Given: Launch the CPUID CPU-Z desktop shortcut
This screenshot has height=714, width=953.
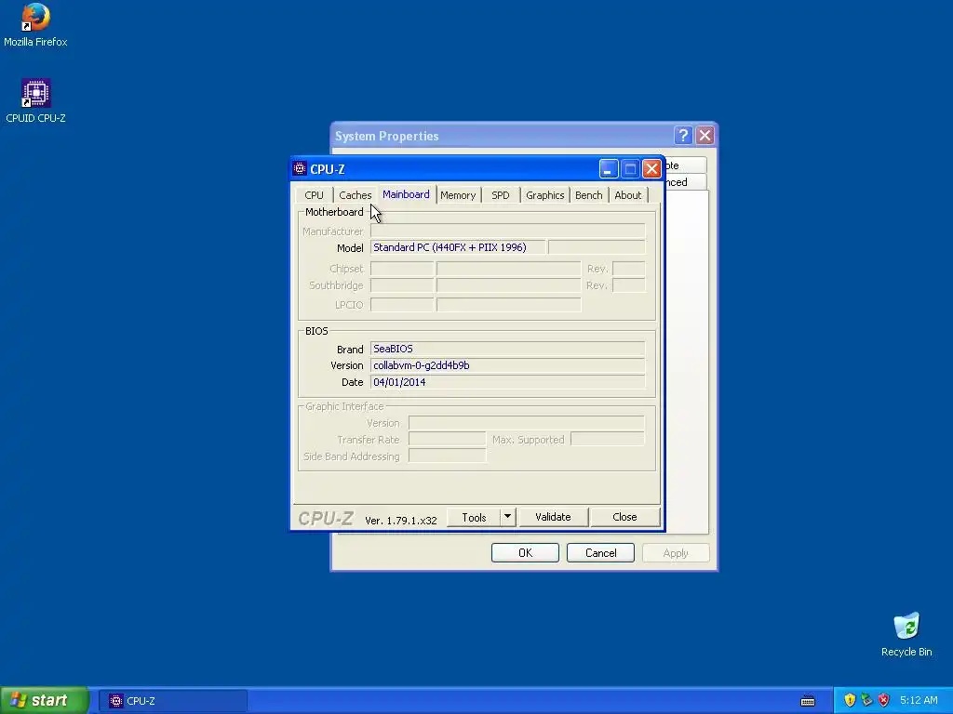Looking at the screenshot, I should (35, 101).
